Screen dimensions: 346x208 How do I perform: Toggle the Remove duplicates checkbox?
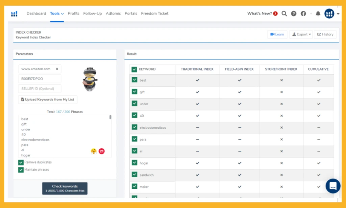tap(21, 162)
